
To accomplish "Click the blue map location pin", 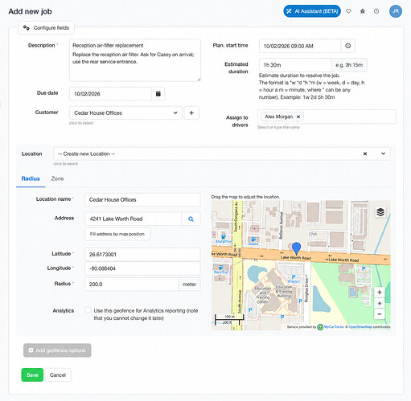I will (x=296, y=248).
